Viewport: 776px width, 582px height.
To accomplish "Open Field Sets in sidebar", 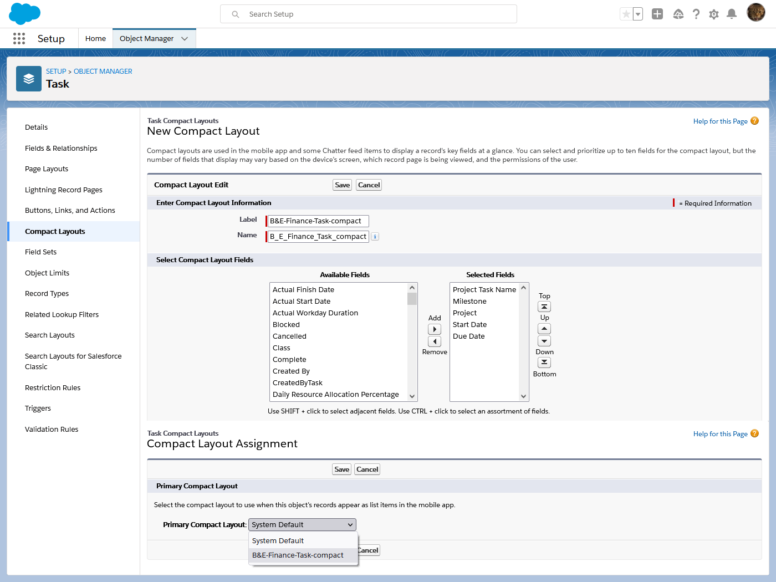I will pyautogui.click(x=41, y=252).
